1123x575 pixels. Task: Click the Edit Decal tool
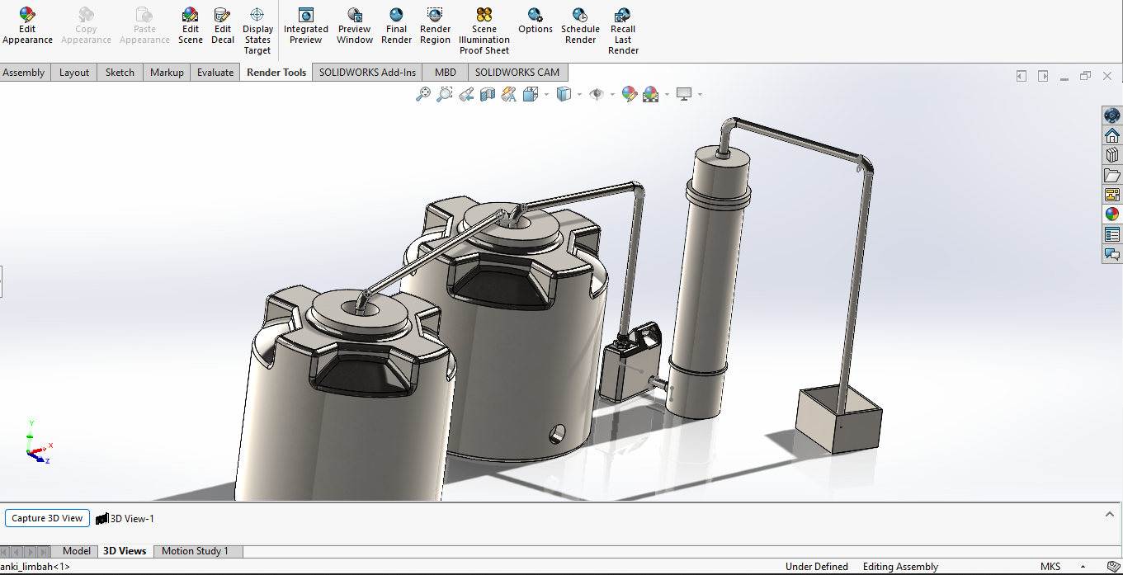223,26
